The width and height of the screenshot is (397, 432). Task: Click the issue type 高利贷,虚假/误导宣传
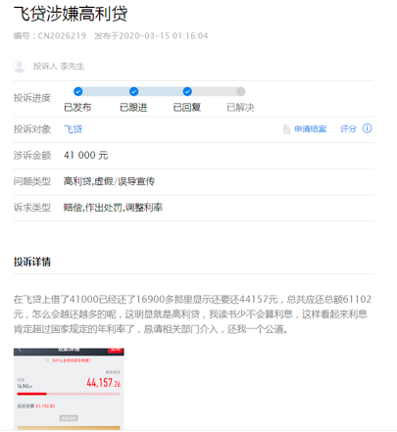click(x=109, y=181)
